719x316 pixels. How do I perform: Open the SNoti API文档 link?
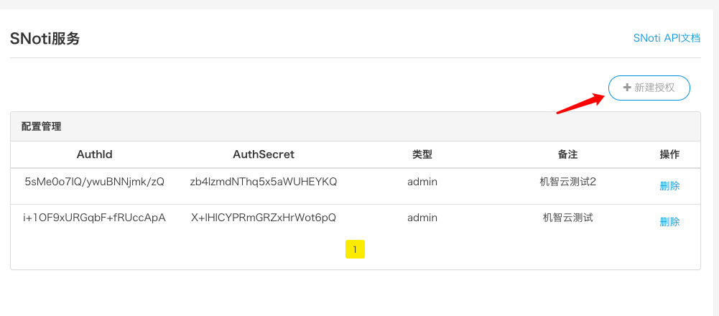pyautogui.click(x=666, y=38)
